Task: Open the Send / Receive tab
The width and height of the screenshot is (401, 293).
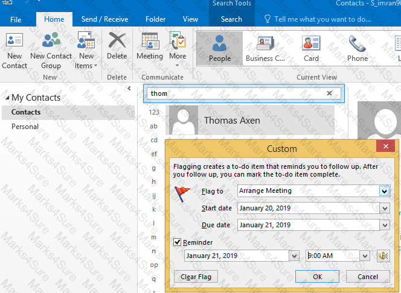Action: (105, 19)
